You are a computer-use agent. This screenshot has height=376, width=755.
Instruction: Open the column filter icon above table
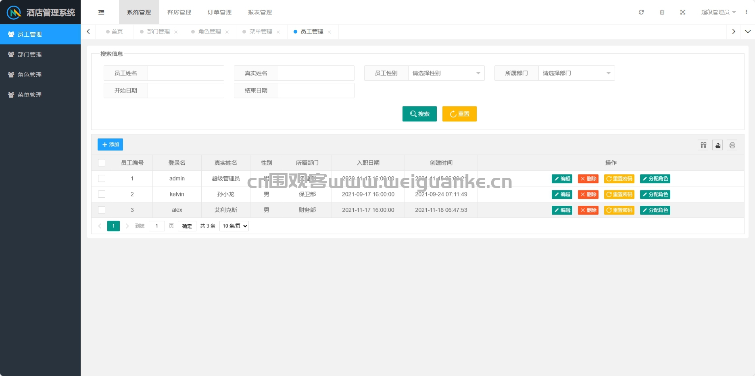703,145
